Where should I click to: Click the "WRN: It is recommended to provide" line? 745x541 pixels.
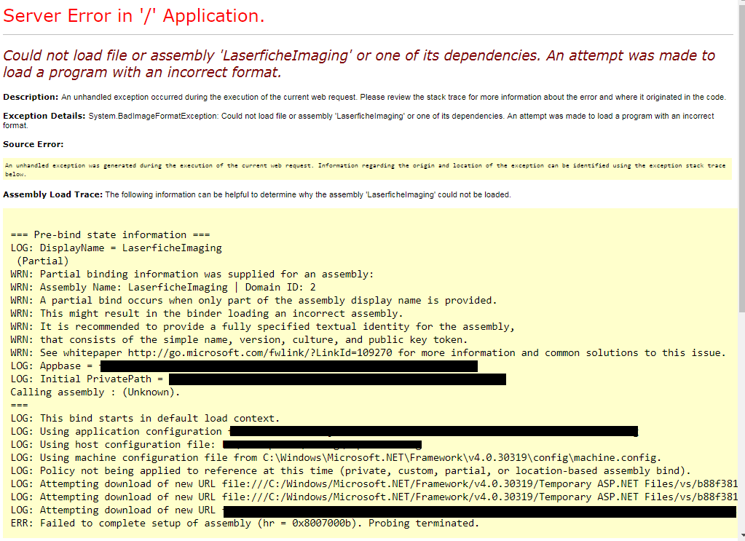[x=262, y=327]
